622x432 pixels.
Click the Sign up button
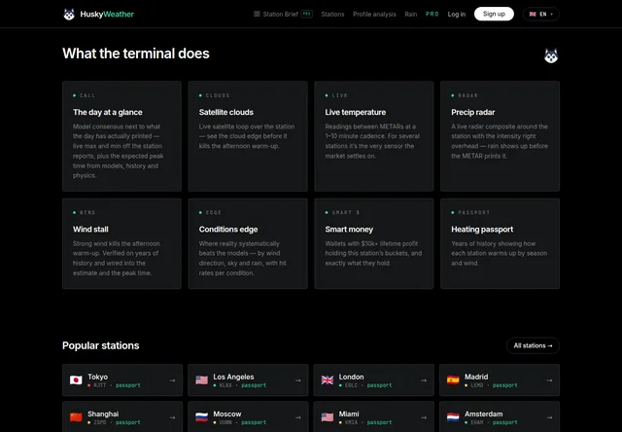point(494,14)
